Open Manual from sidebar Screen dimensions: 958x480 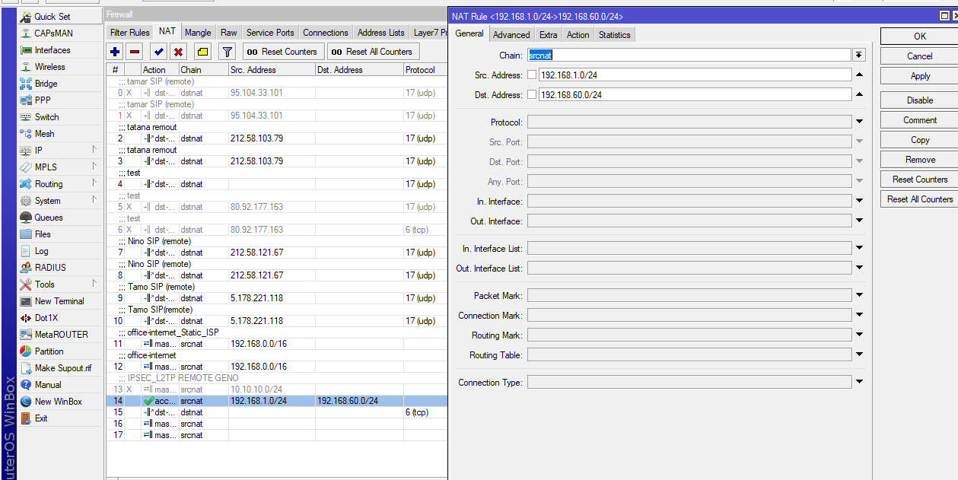point(59,385)
